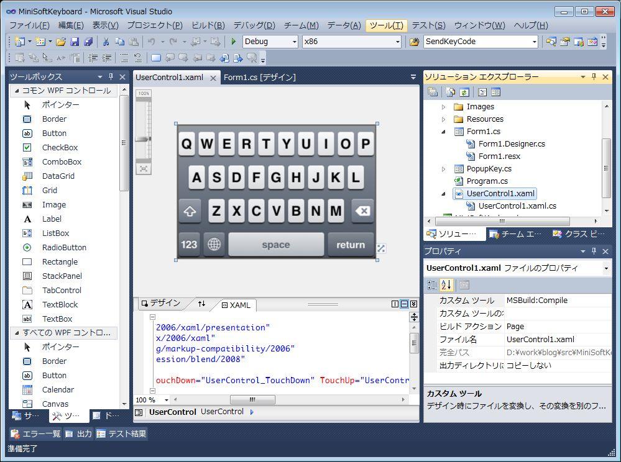
Task: Click the Cut scissors icon
Action: click(x=106, y=42)
